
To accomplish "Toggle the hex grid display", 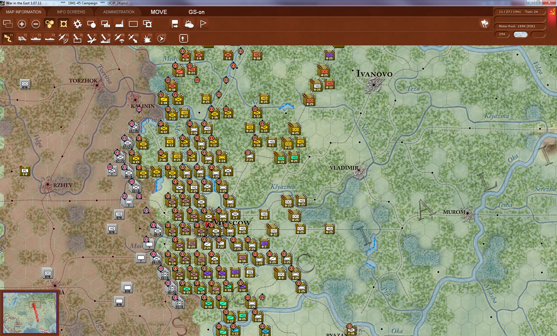I will (x=50, y=24).
